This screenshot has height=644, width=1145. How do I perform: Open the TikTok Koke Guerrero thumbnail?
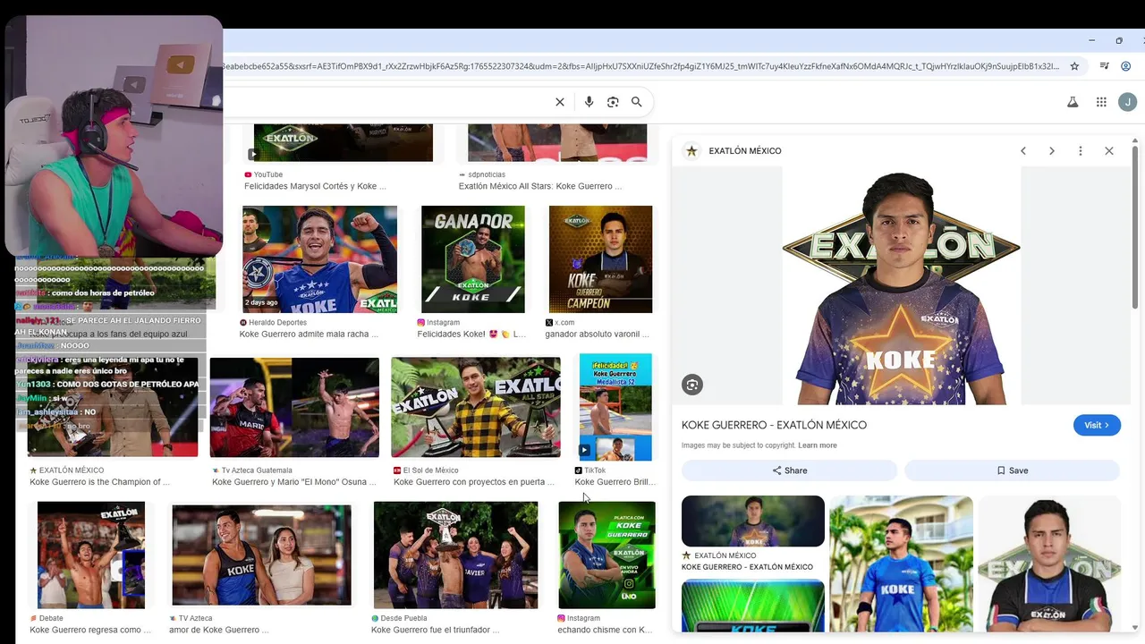point(615,407)
